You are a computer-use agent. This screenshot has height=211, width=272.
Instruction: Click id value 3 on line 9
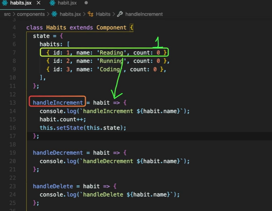tap(68, 69)
